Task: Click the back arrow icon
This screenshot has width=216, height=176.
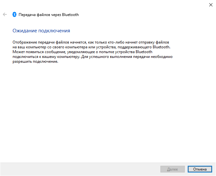Action: (5, 14)
